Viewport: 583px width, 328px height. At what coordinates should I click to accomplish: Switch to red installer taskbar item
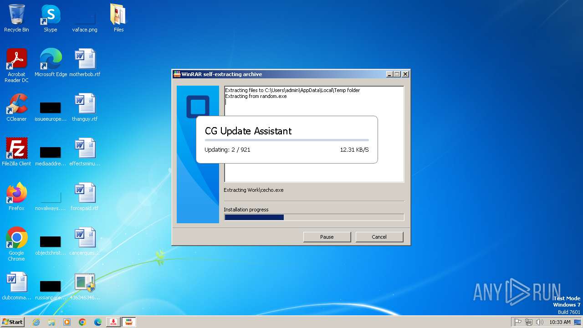113,322
